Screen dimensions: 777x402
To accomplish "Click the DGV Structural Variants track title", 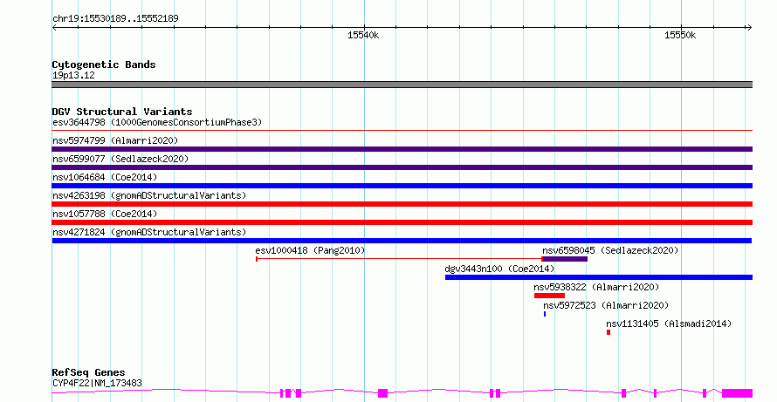I will click(x=122, y=112).
